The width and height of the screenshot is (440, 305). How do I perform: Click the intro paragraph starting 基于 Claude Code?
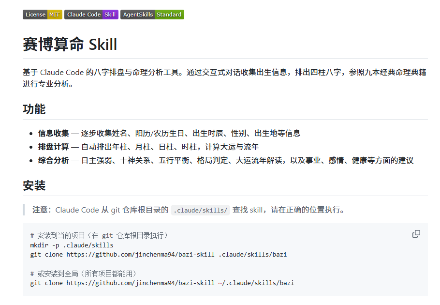[225, 78]
